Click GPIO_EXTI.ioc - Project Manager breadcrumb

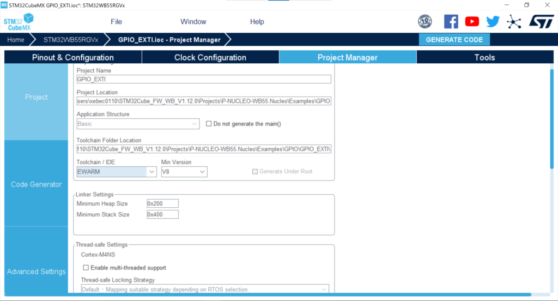pos(169,40)
